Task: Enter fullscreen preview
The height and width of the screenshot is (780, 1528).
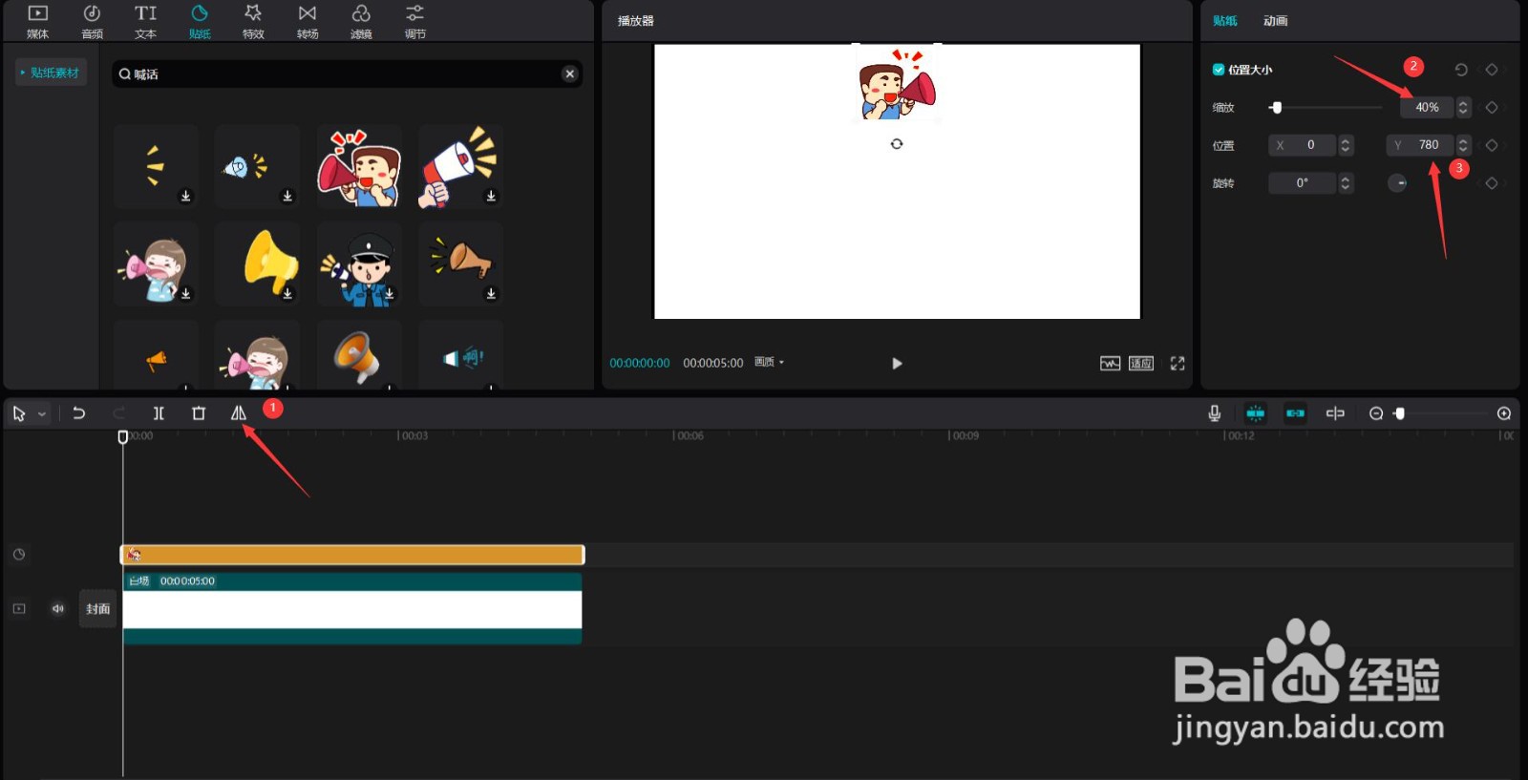Action: (x=1178, y=363)
